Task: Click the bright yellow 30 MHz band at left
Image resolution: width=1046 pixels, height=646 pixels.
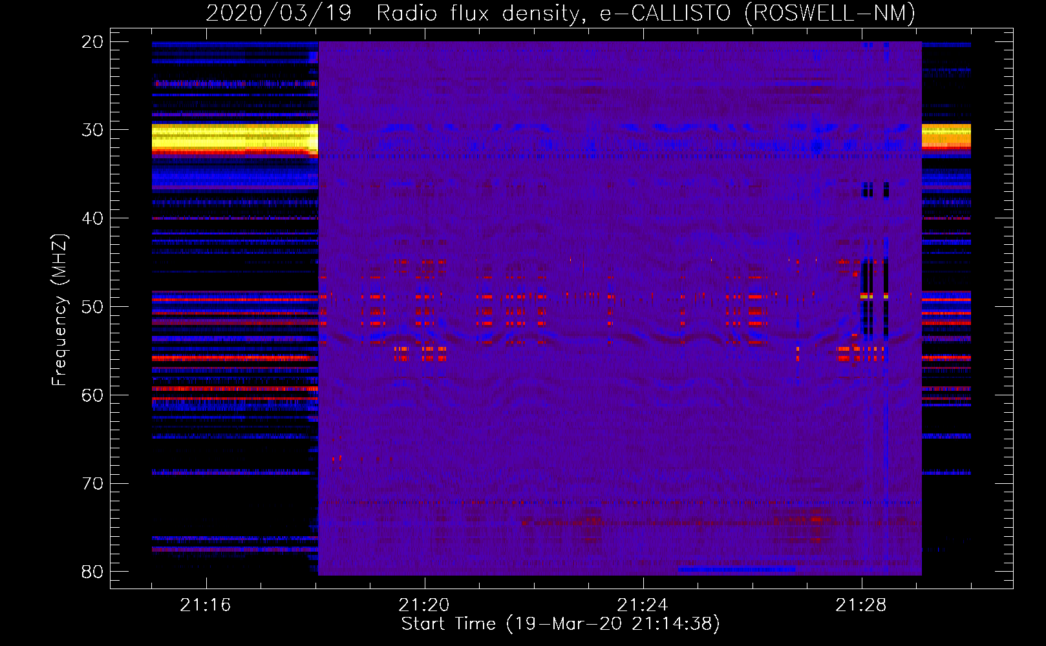Action: click(x=235, y=137)
